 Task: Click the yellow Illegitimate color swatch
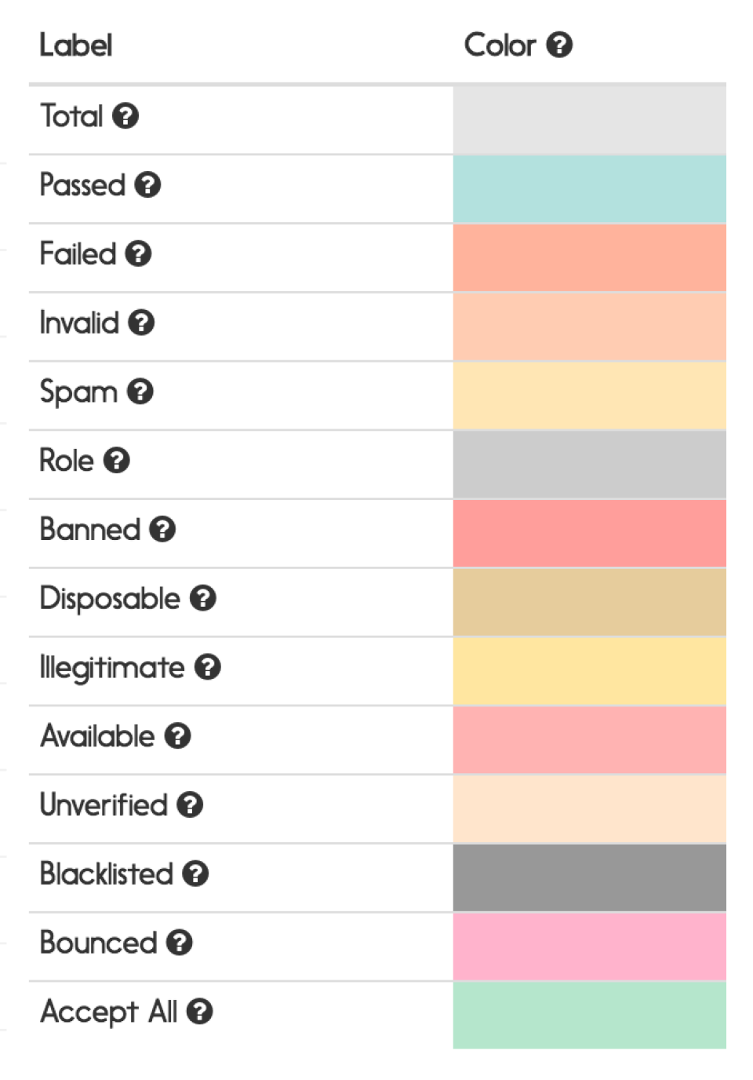[x=589, y=671]
